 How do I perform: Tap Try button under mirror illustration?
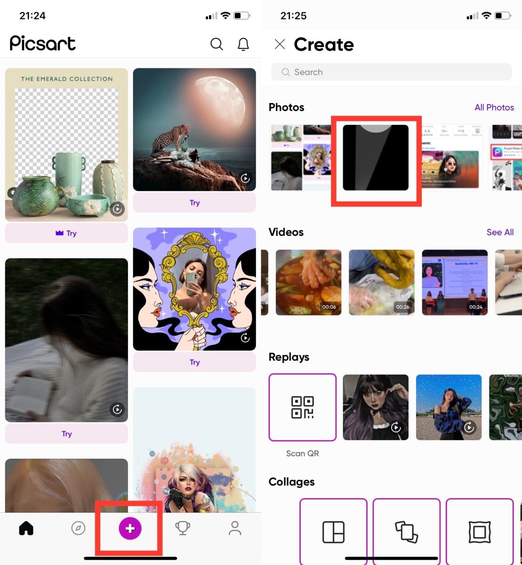pos(194,362)
